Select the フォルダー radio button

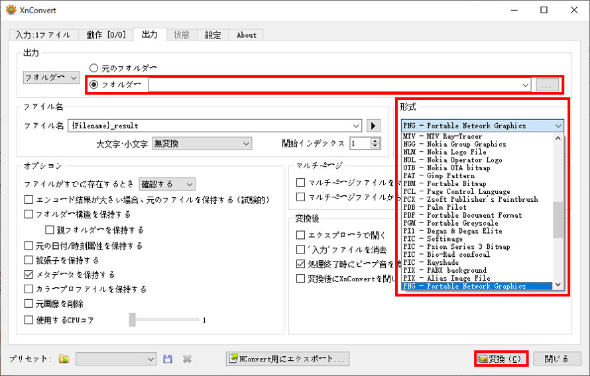click(x=93, y=85)
